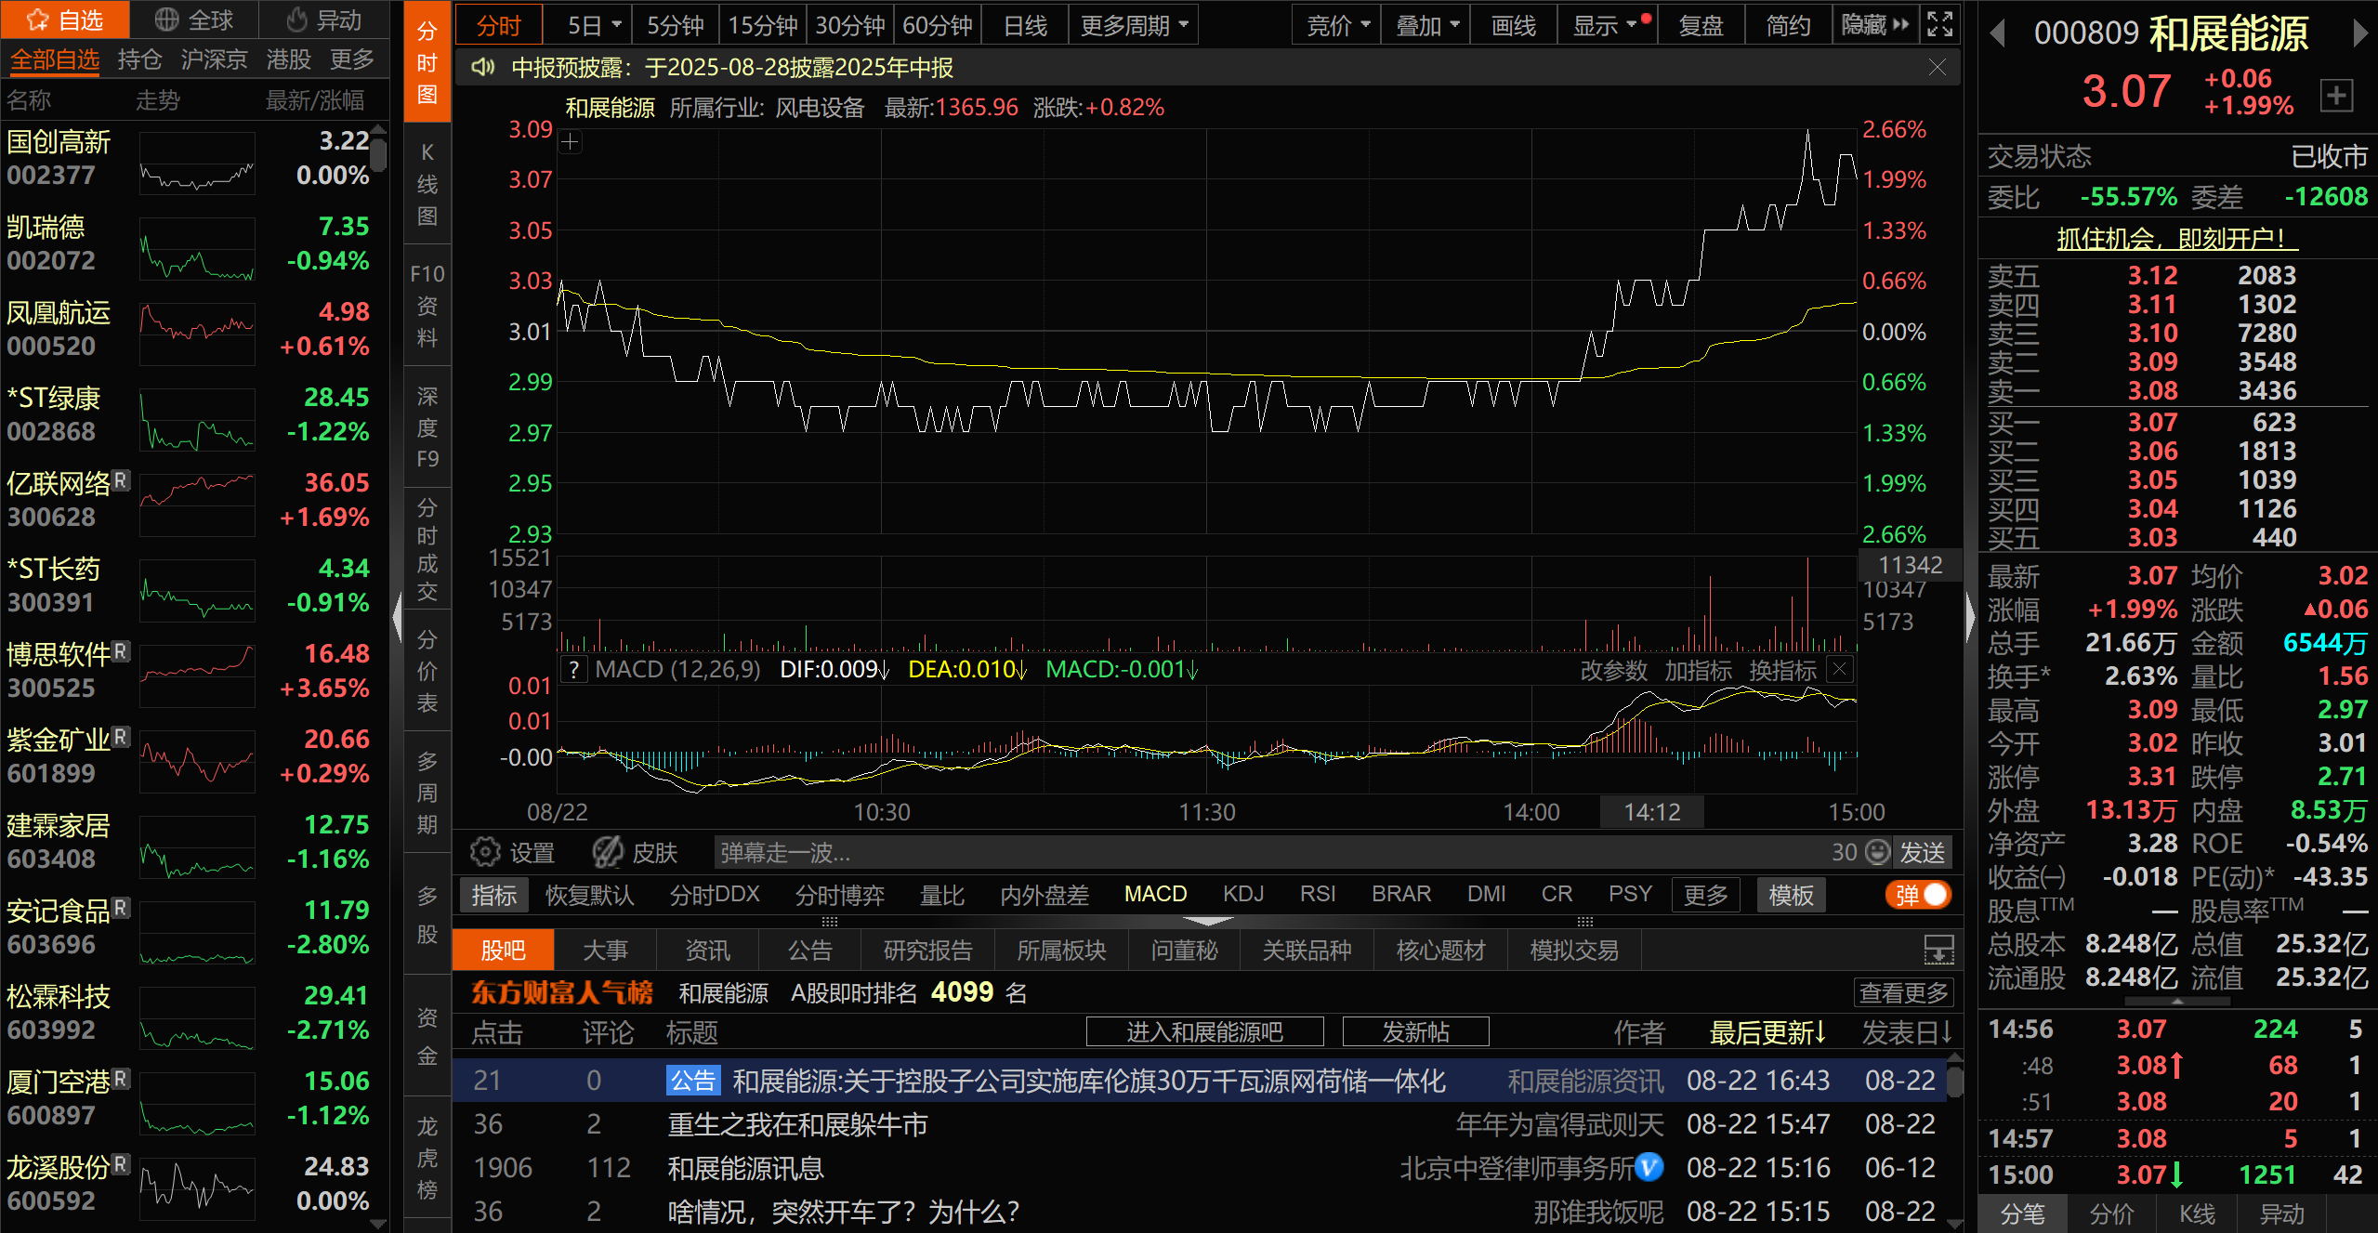Click 模板 button
This screenshot has width=2378, height=1233.
click(1791, 894)
